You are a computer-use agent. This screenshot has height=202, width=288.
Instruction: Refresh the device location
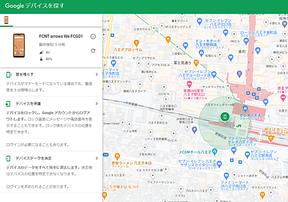pyautogui.click(x=93, y=51)
